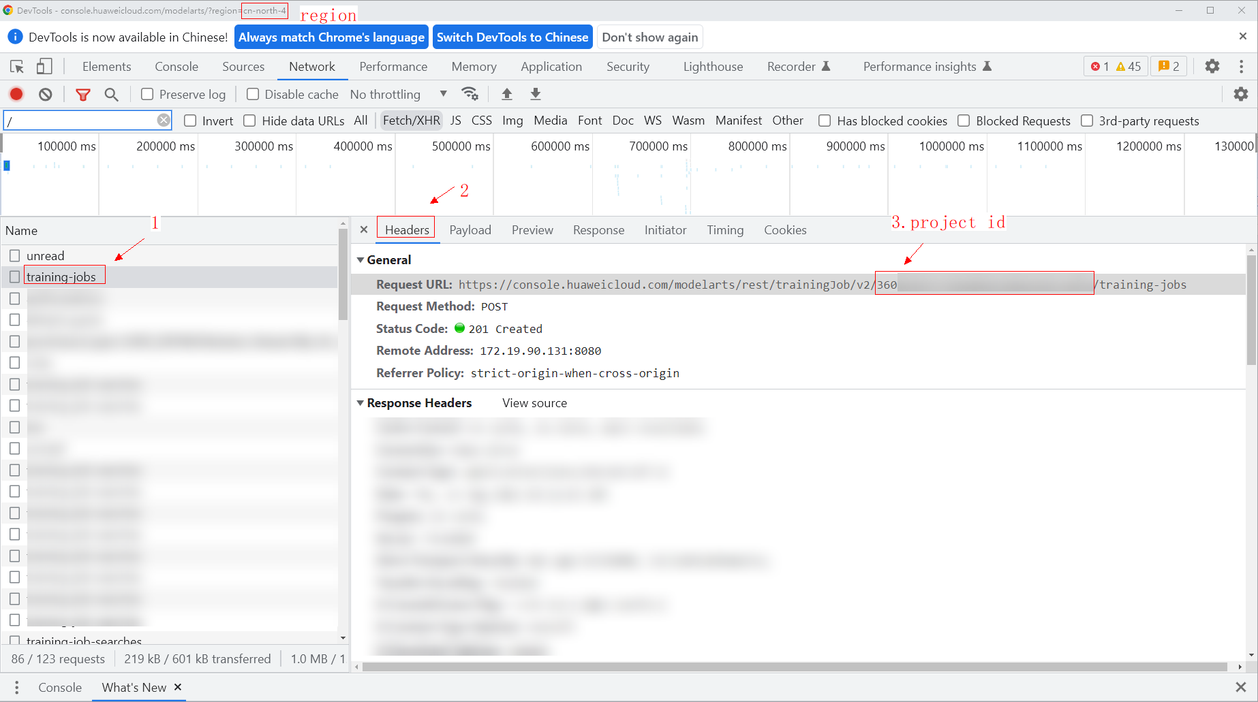Open the network search magnifier
Screen dimensions: 1258x702
111,94
